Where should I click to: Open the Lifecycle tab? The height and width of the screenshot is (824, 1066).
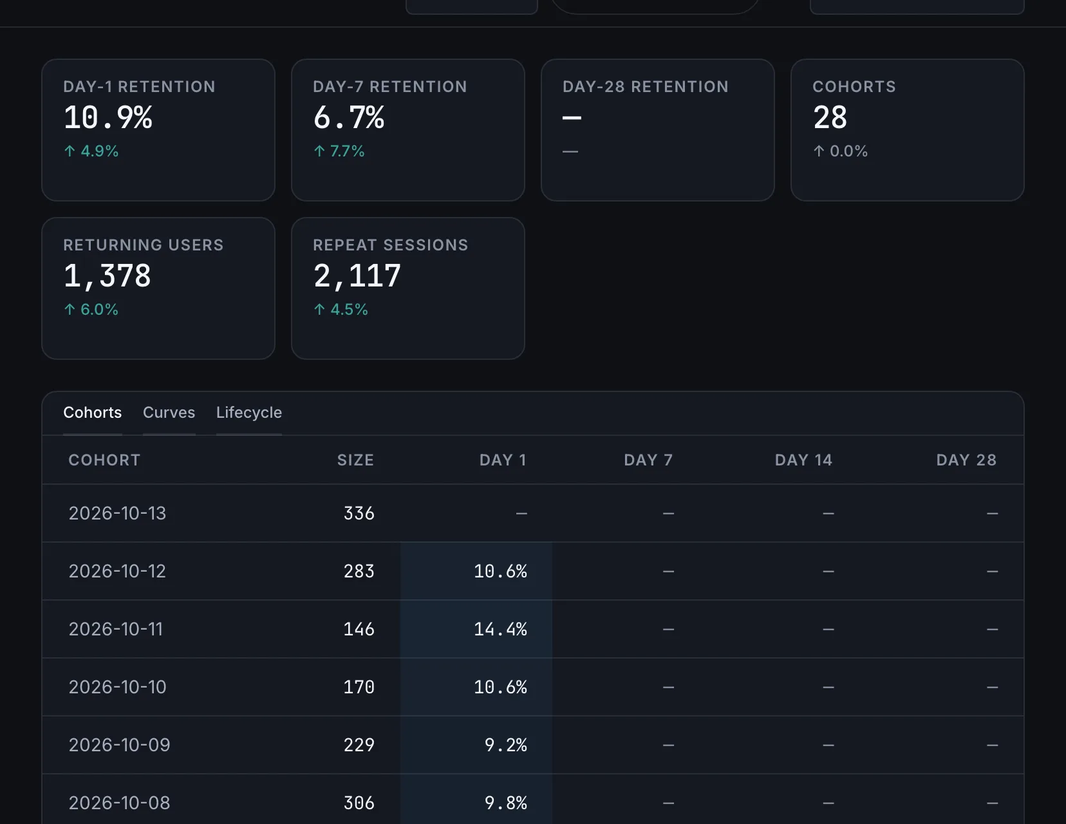point(249,413)
